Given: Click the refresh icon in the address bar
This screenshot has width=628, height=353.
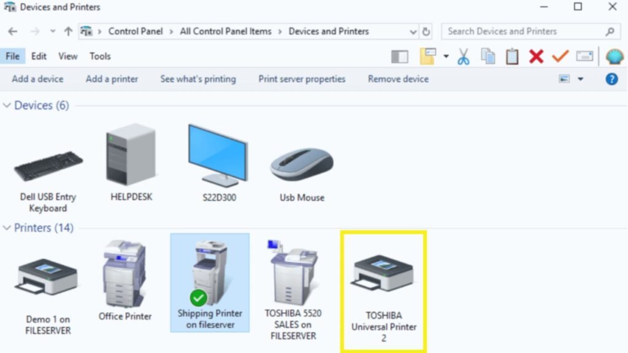Looking at the screenshot, I should (426, 31).
